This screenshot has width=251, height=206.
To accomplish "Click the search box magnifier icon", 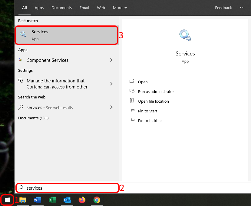I will (21, 188).
